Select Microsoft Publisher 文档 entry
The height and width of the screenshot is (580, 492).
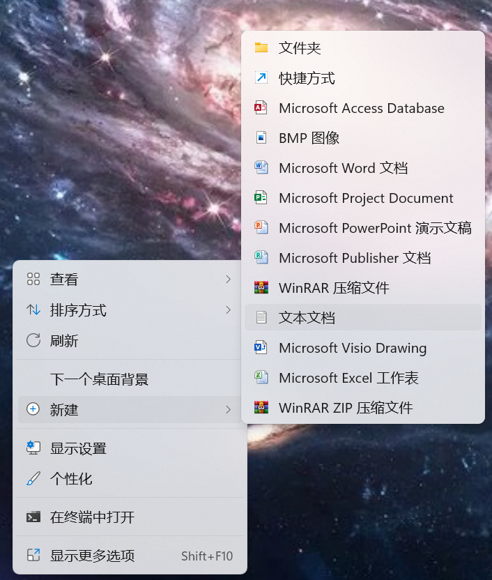[363, 258]
